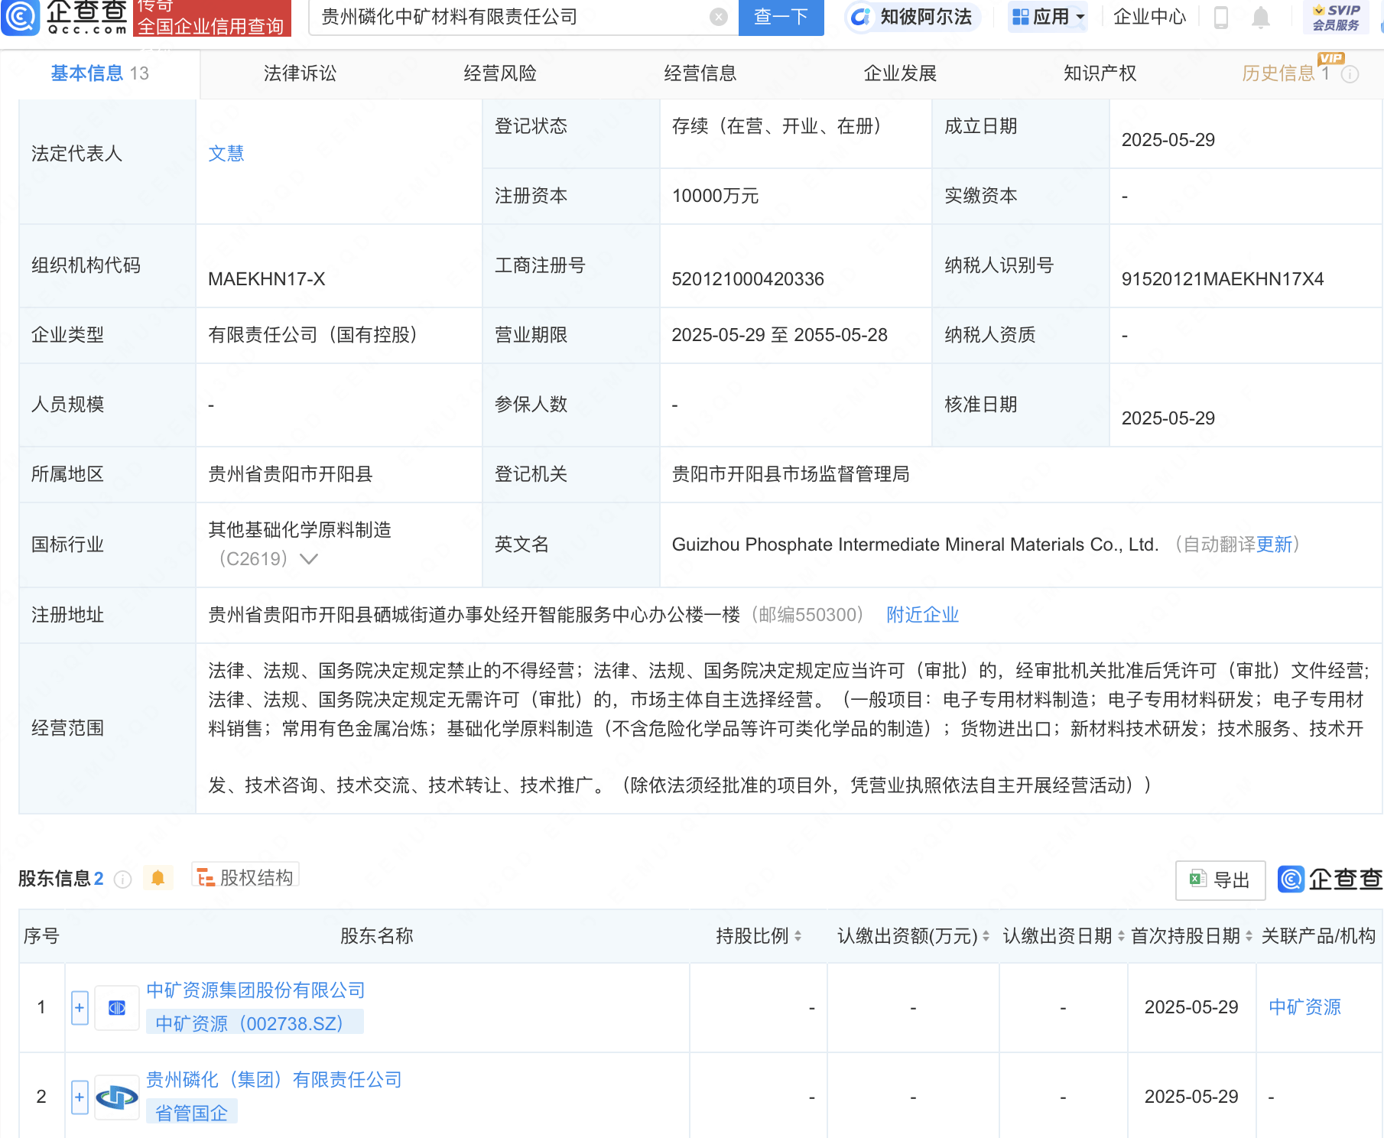Click the Qcc logo icon
Viewport: 1384px width, 1138px height.
click(x=21, y=17)
